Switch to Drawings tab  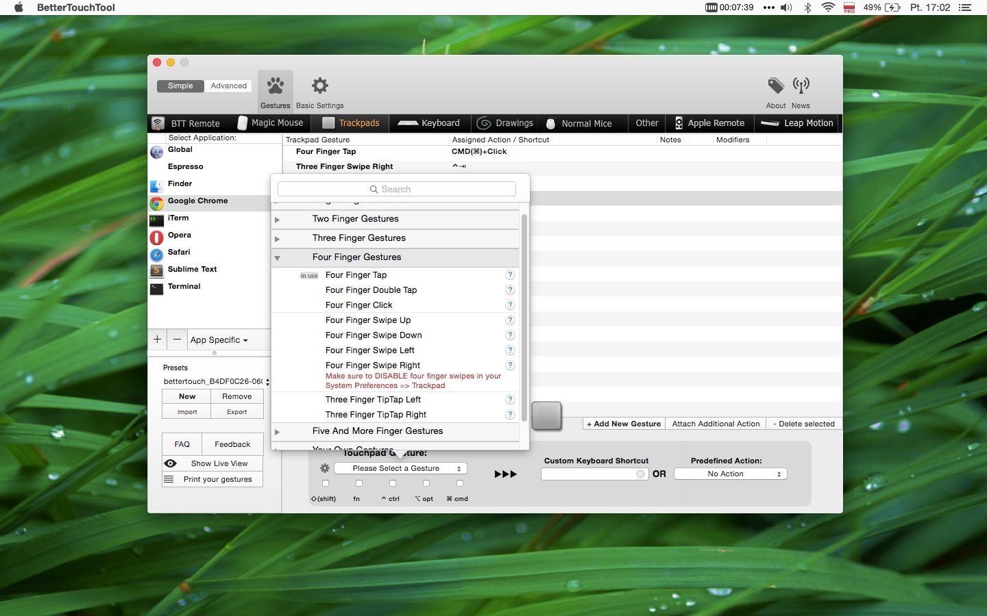pyautogui.click(x=505, y=123)
